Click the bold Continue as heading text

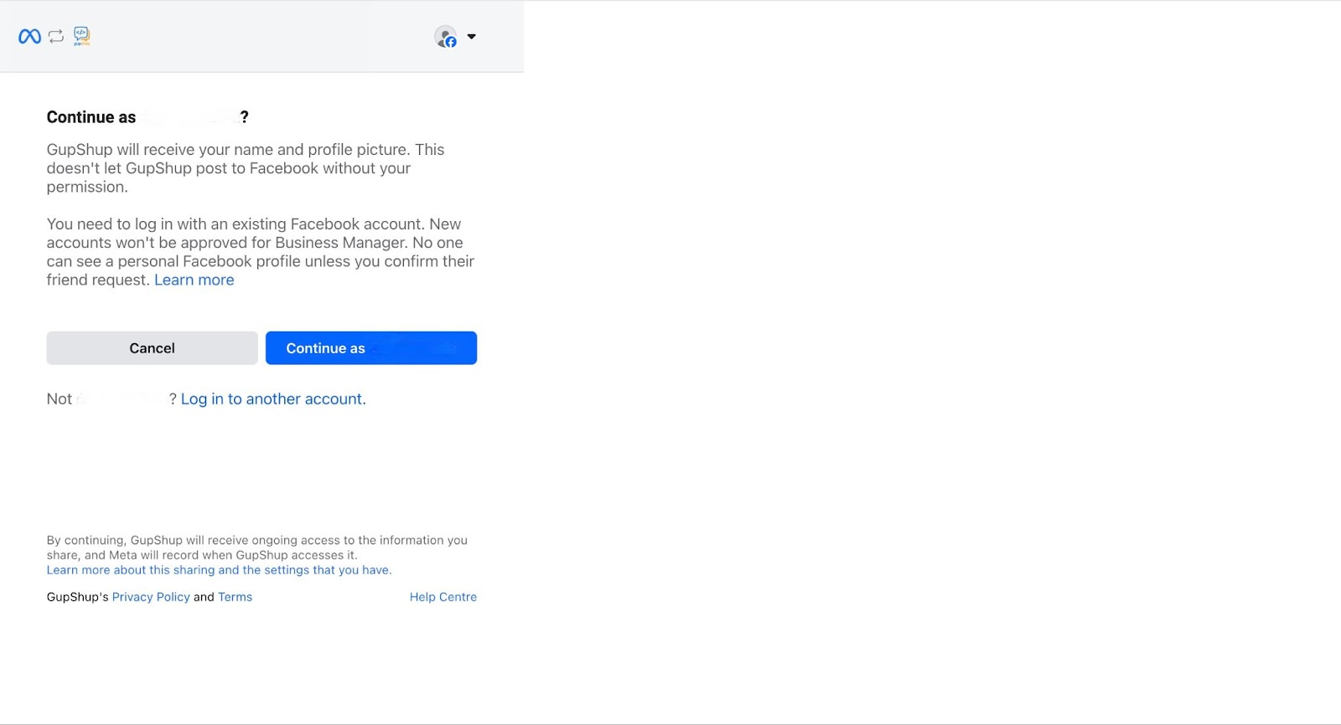point(91,117)
